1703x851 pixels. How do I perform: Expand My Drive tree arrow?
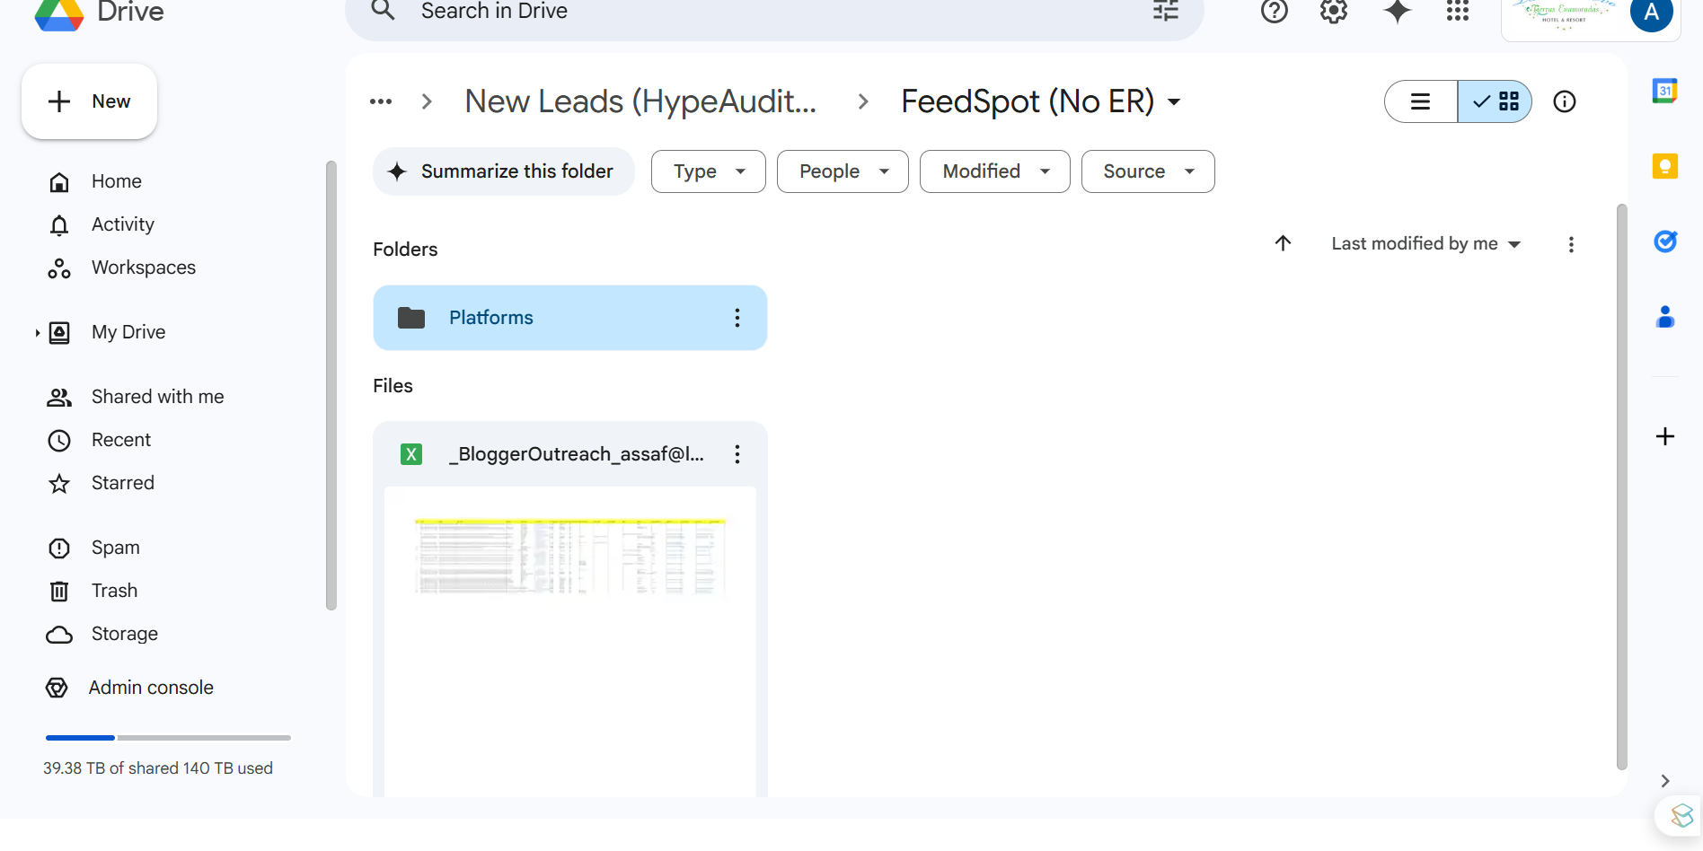[37, 333]
